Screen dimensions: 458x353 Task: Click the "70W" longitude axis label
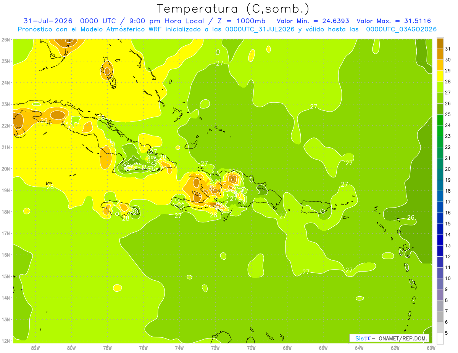pos(251,348)
